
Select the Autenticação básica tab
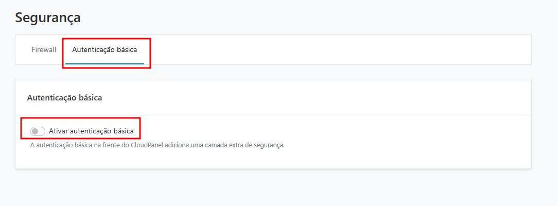click(x=104, y=50)
